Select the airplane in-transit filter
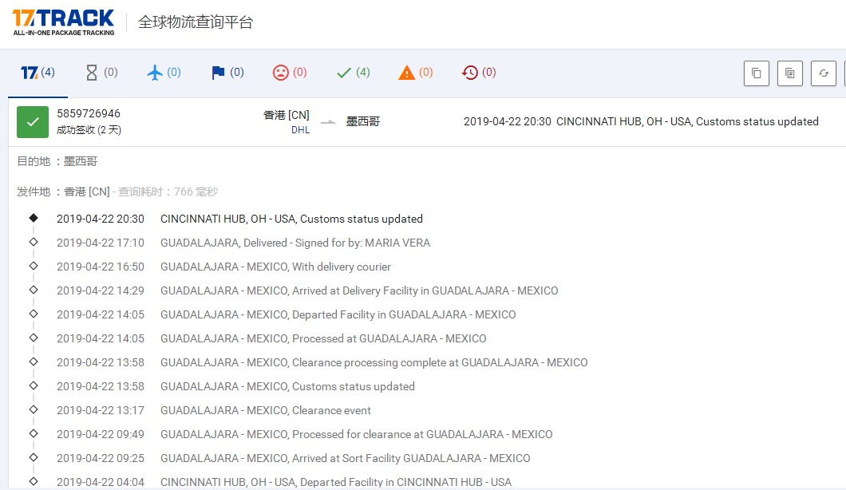The width and height of the screenshot is (846, 490). click(164, 73)
